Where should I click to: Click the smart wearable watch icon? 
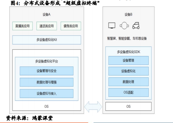pyautogui.click(x=124, y=26)
